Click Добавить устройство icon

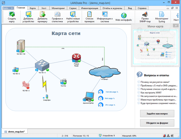click(x=29, y=15)
